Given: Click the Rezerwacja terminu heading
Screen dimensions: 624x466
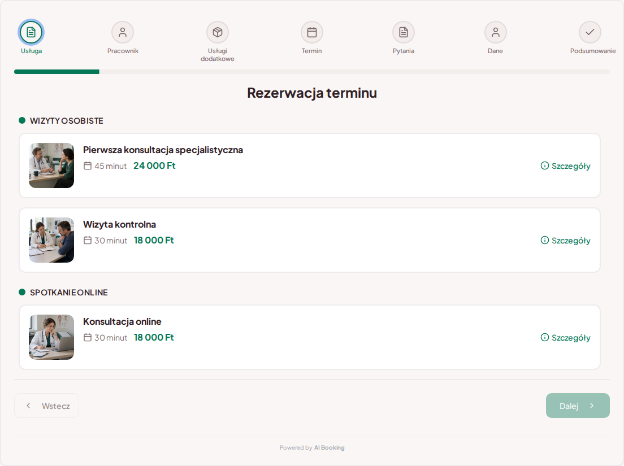Looking at the screenshot, I should coord(312,93).
